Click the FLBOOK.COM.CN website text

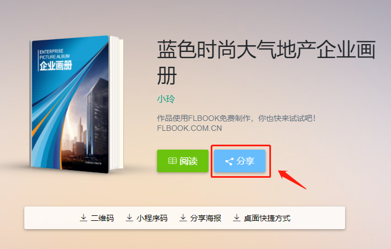tap(190, 128)
